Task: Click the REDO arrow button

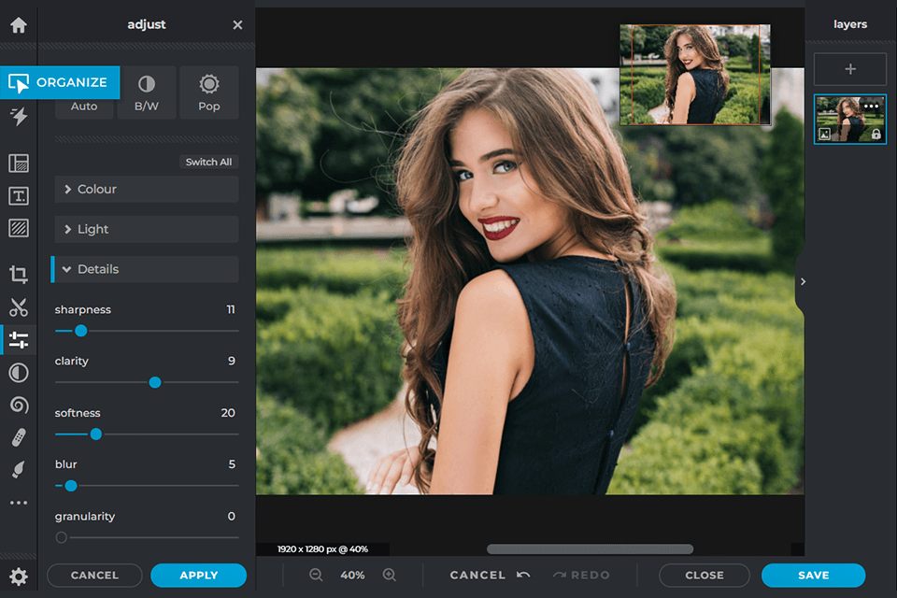Action: click(580, 576)
